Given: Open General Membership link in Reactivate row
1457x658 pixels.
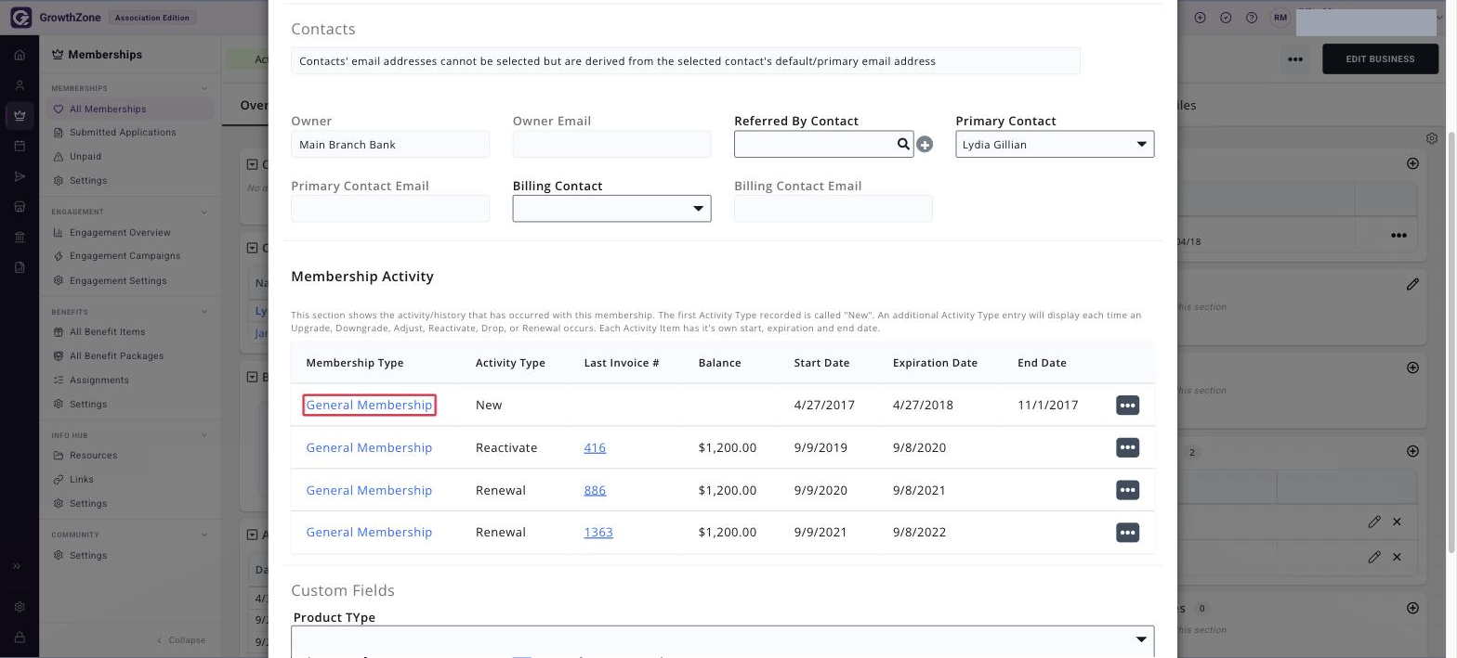Looking at the screenshot, I should pyautogui.click(x=369, y=447).
